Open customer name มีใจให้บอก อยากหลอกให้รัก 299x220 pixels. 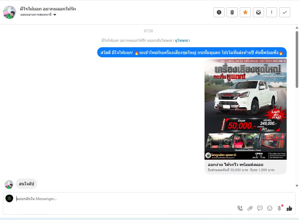point(48,9)
